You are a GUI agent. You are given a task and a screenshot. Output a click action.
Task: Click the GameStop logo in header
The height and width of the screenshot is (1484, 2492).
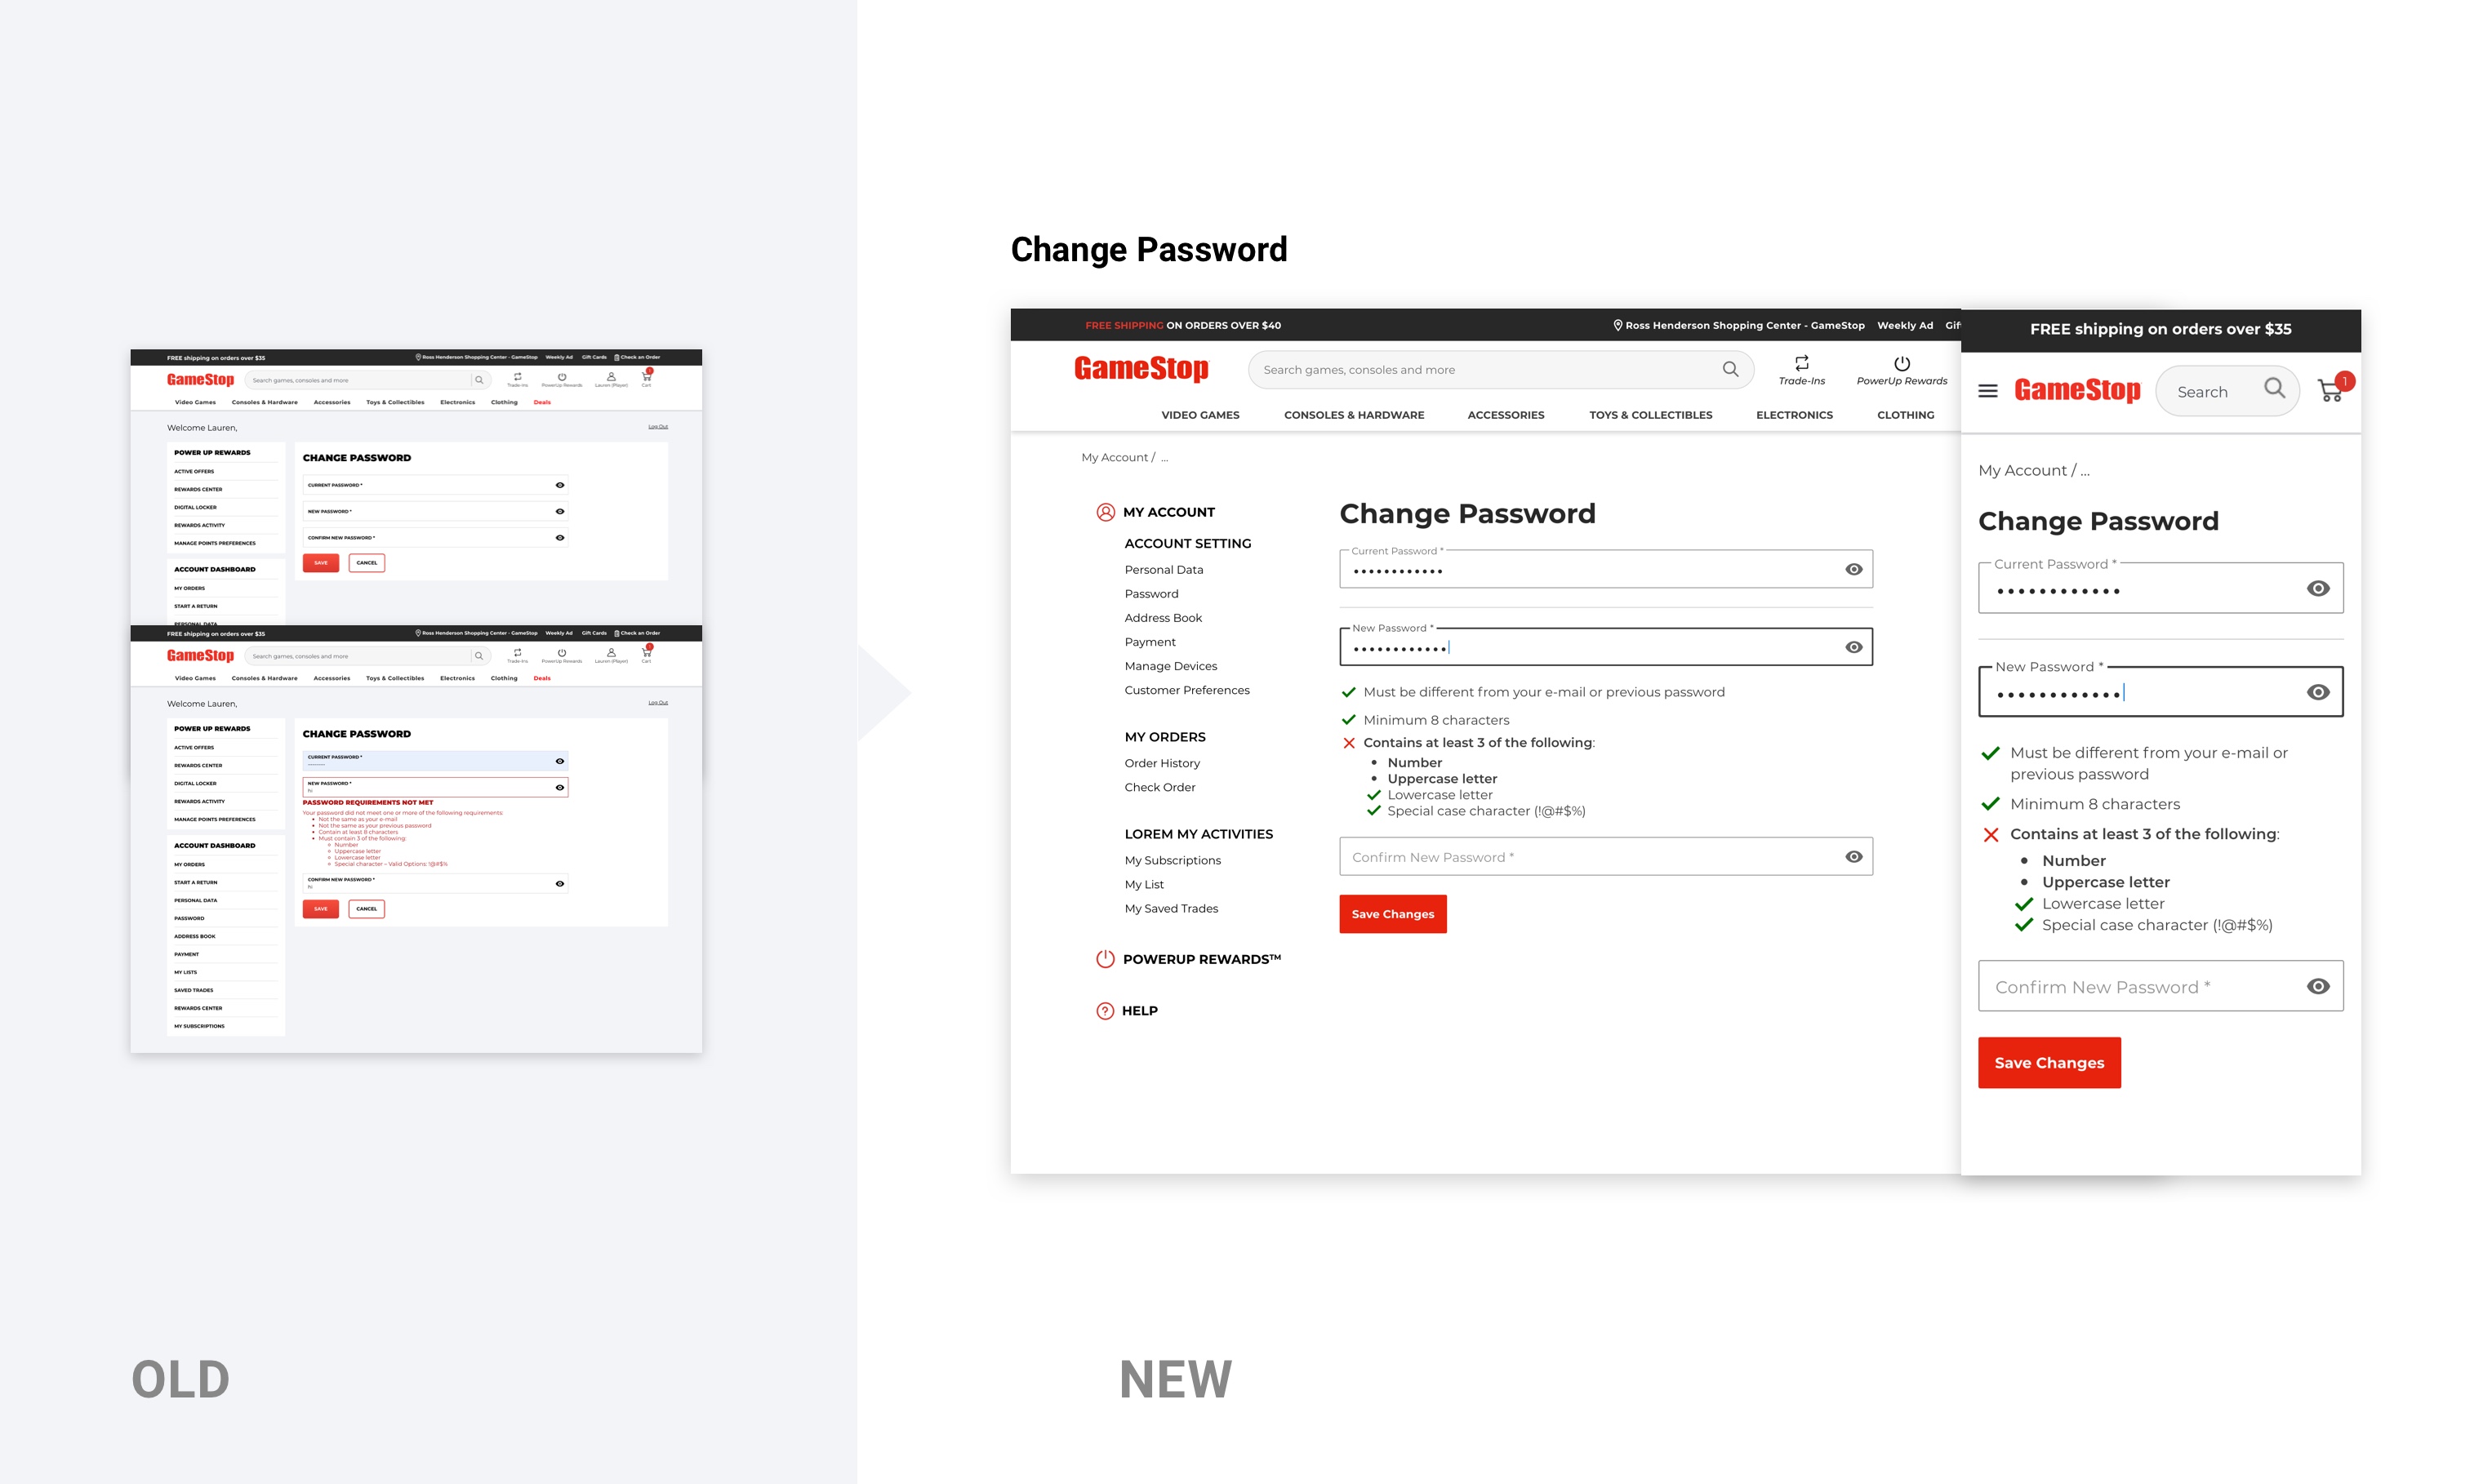(x=1145, y=369)
